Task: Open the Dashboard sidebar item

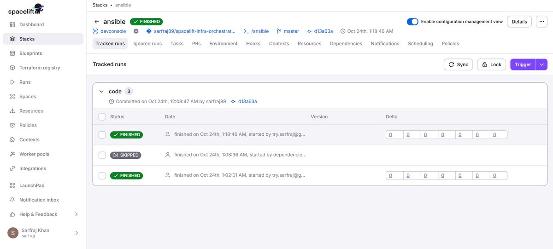Action: (x=43, y=24)
